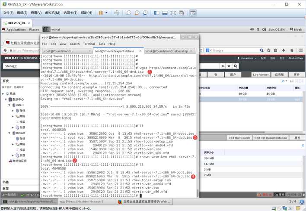
Task: Open the Firefox bookmarks list icon
Action: [275, 50]
